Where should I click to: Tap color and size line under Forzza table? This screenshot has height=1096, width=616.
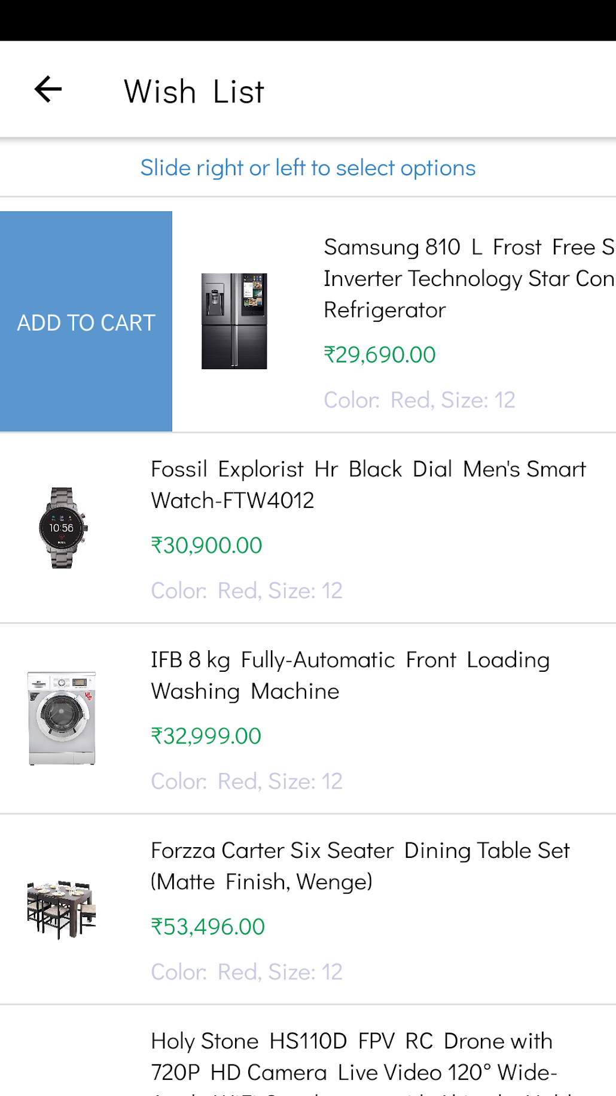coord(246,972)
